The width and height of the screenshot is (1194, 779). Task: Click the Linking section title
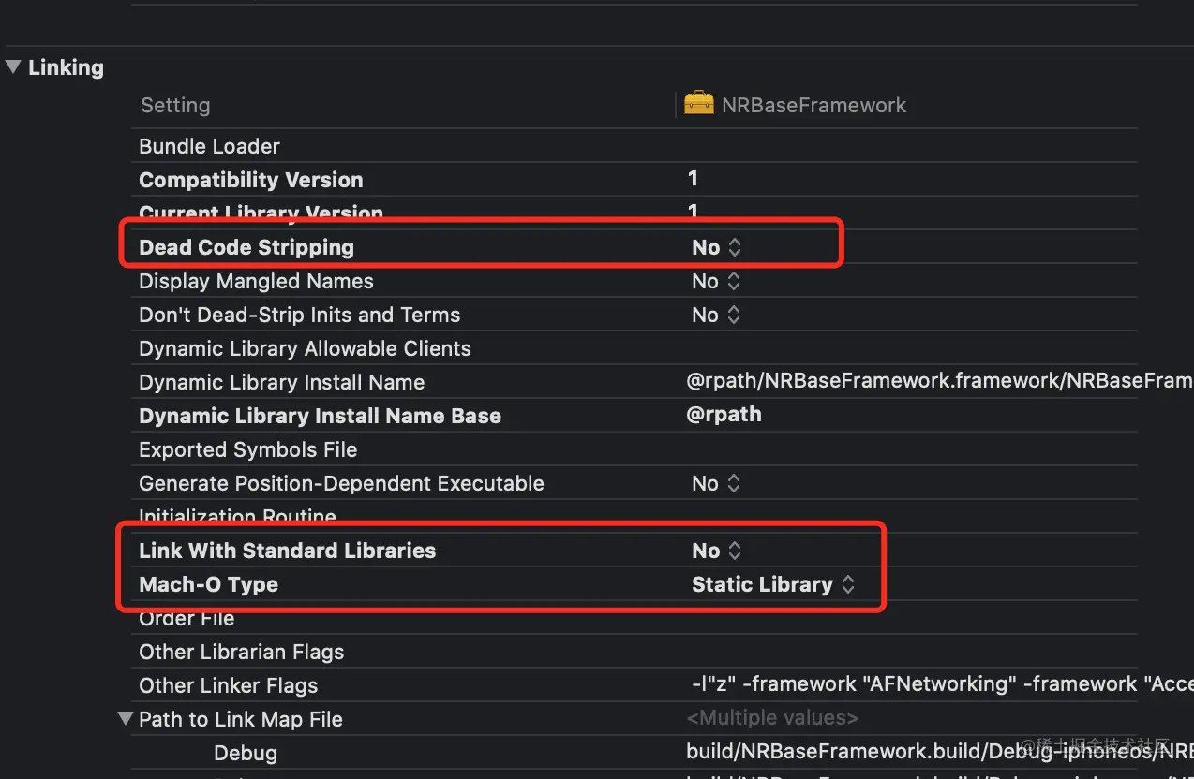(x=66, y=67)
